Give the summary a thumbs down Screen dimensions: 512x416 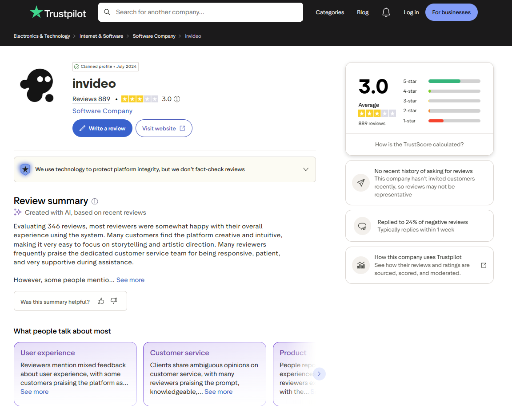[x=114, y=301]
